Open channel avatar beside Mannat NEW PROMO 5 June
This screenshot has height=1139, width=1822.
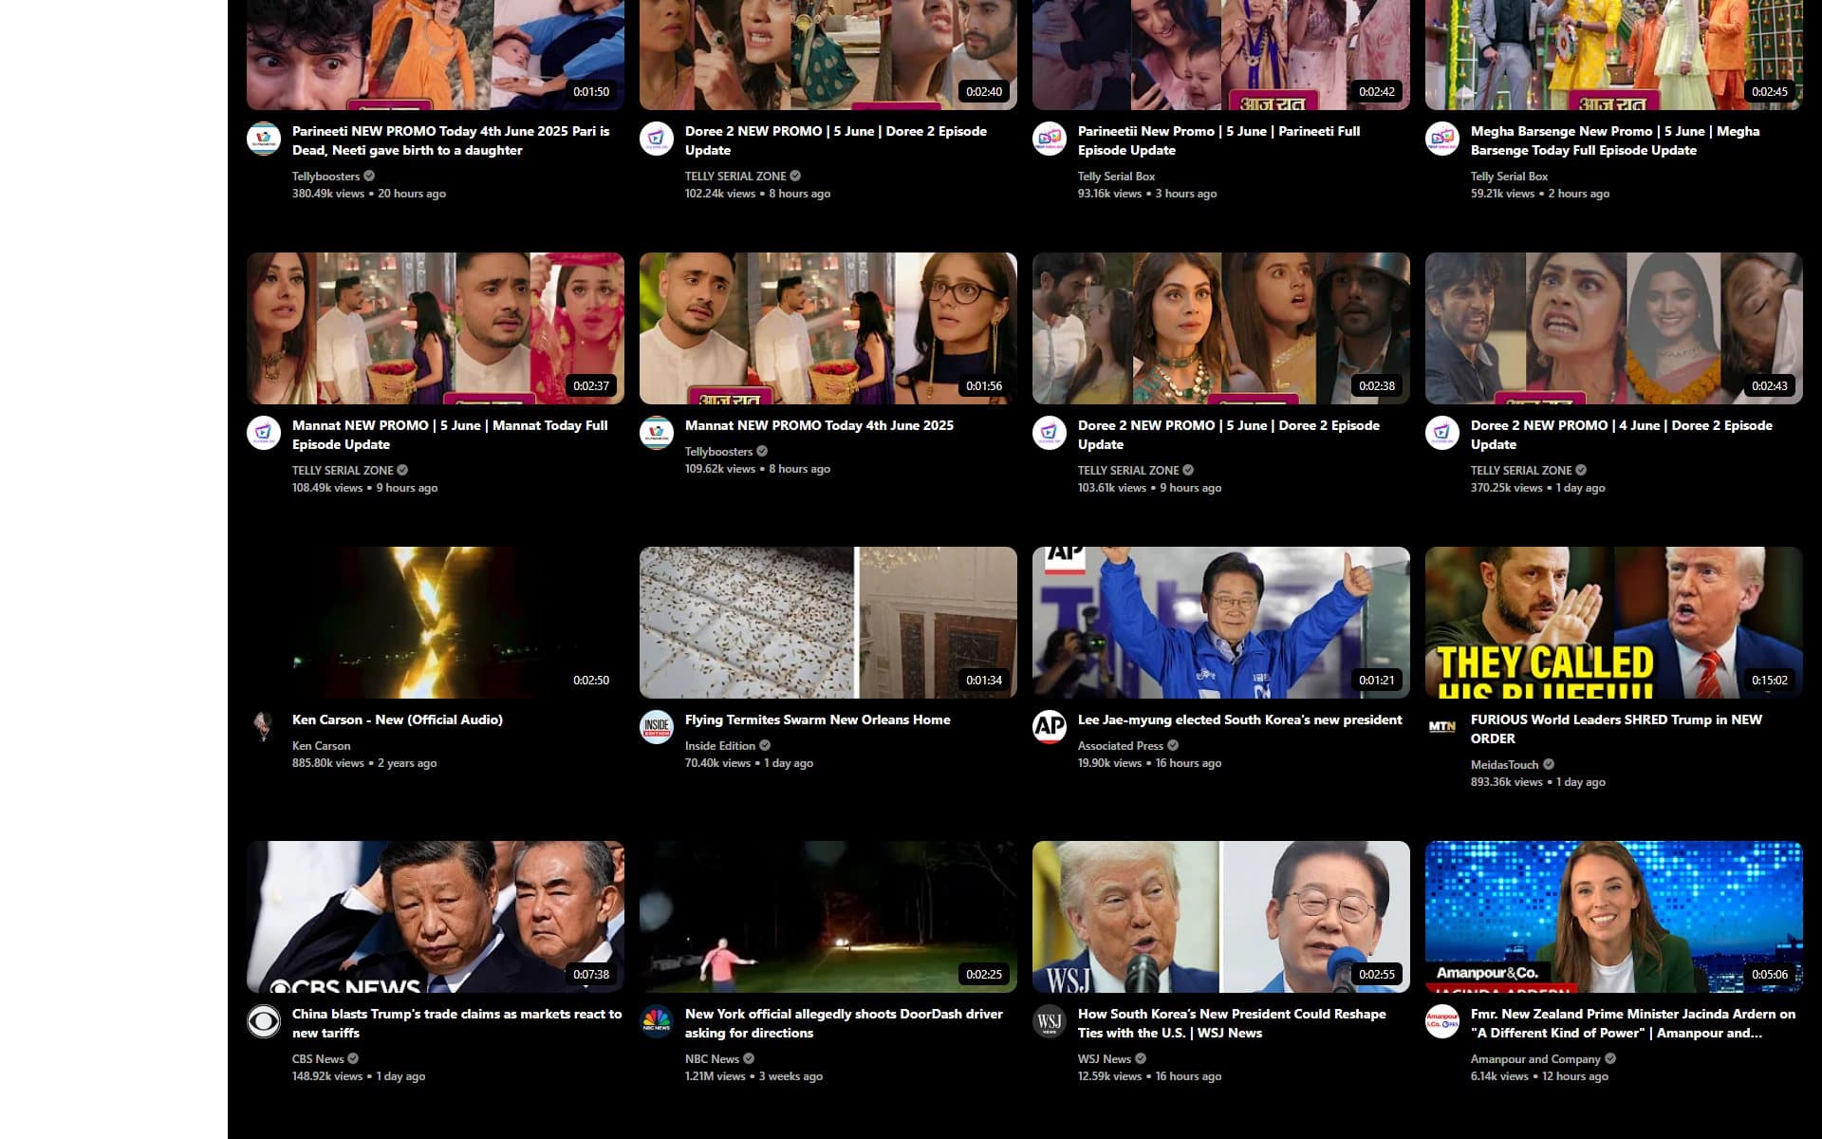pyautogui.click(x=264, y=433)
